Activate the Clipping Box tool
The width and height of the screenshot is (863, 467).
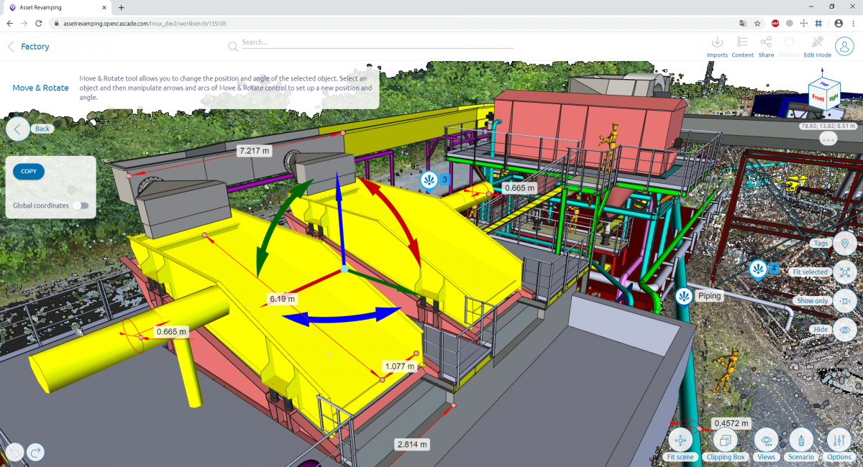point(725,440)
